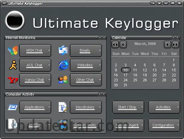Select highlighted day 10 in calendar
The height and width of the screenshot is (139, 184).
tap(126, 70)
